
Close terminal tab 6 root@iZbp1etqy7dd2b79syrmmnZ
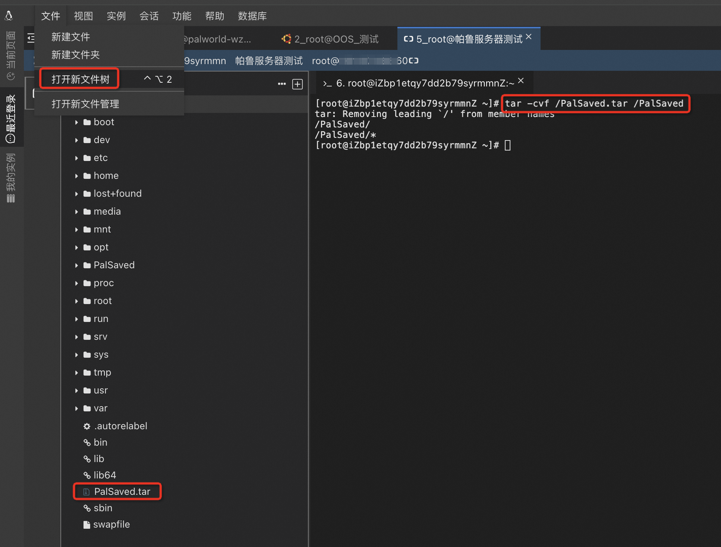tap(521, 81)
